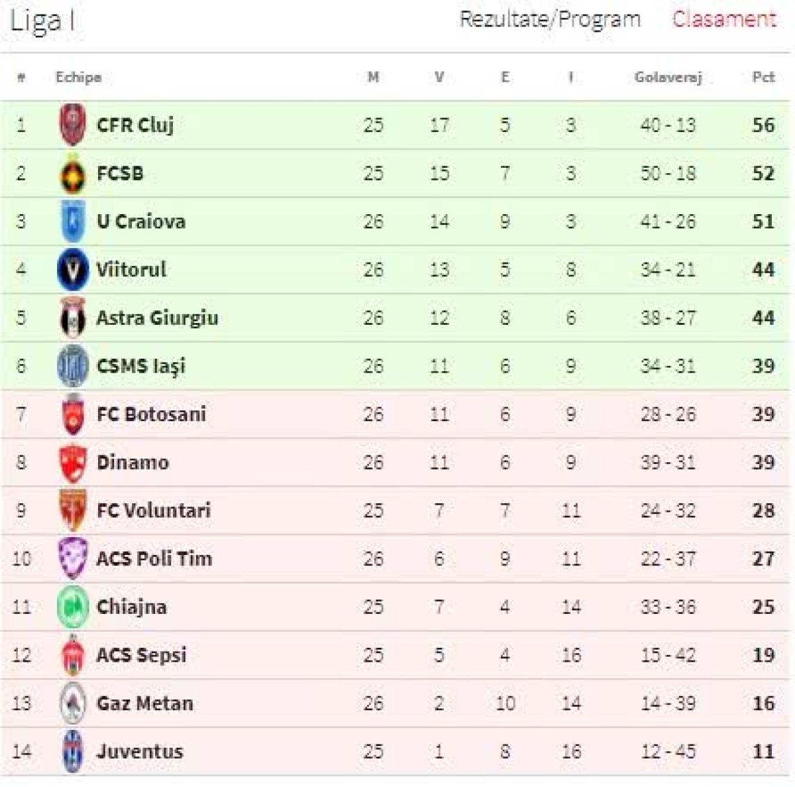Select the Juventus team badge
The image size is (795, 787).
pyautogui.click(x=72, y=752)
